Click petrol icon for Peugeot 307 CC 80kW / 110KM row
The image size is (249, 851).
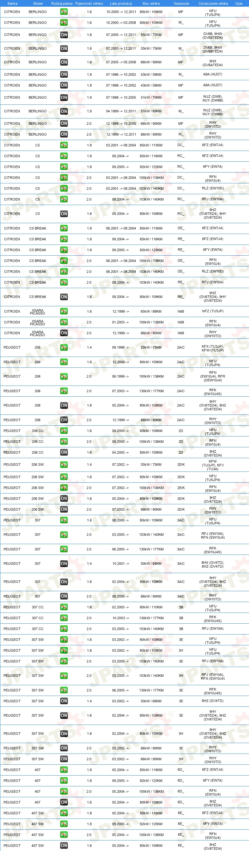point(64,607)
